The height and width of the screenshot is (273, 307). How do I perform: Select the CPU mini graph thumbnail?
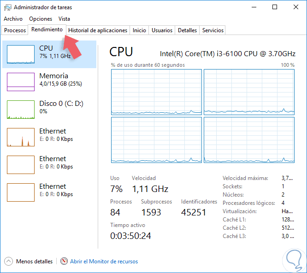[x=21, y=54]
